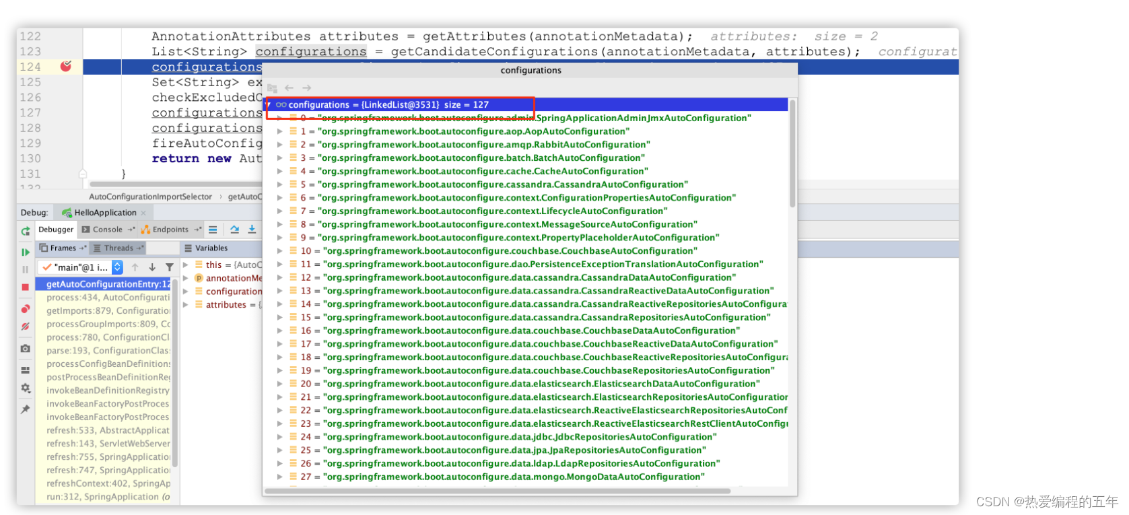Click the forward arrow in configurations popup
The height and width of the screenshot is (515, 1129).
coord(306,88)
